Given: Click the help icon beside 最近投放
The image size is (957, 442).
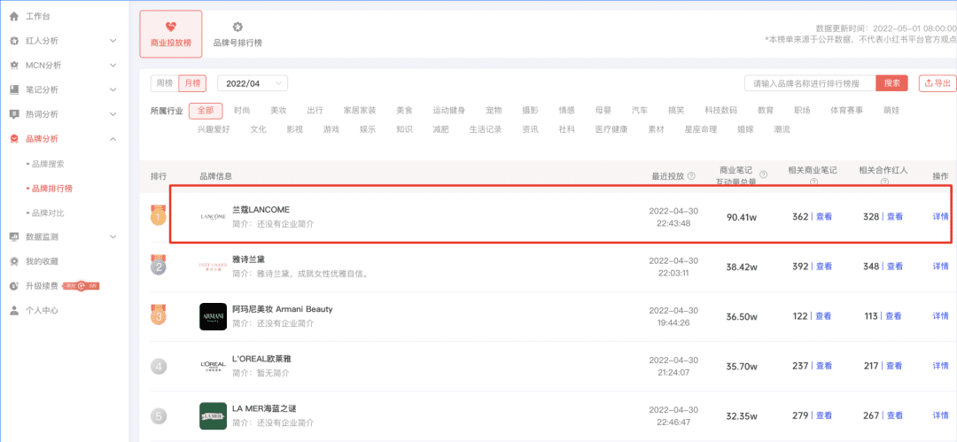Looking at the screenshot, I should (x=691, y=175).
